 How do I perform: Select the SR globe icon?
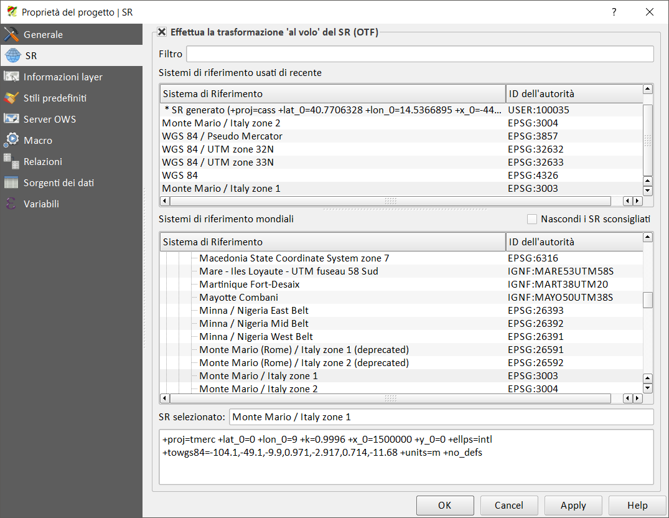click(x=12, y=55)
